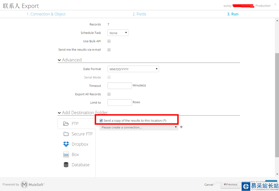This screenshot has height=191, width=279.
Task: Close the Export dialog with X
Action: click(275, 4)
